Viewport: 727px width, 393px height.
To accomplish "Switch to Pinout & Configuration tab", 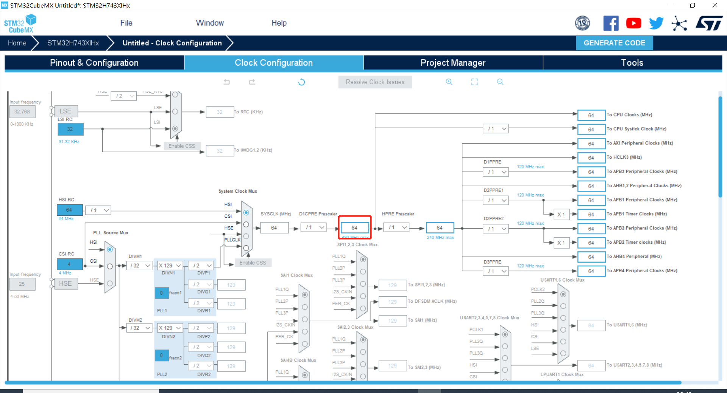I will (x=94, y=63).
